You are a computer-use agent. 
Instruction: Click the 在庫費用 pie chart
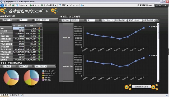[x=31, y=78]
